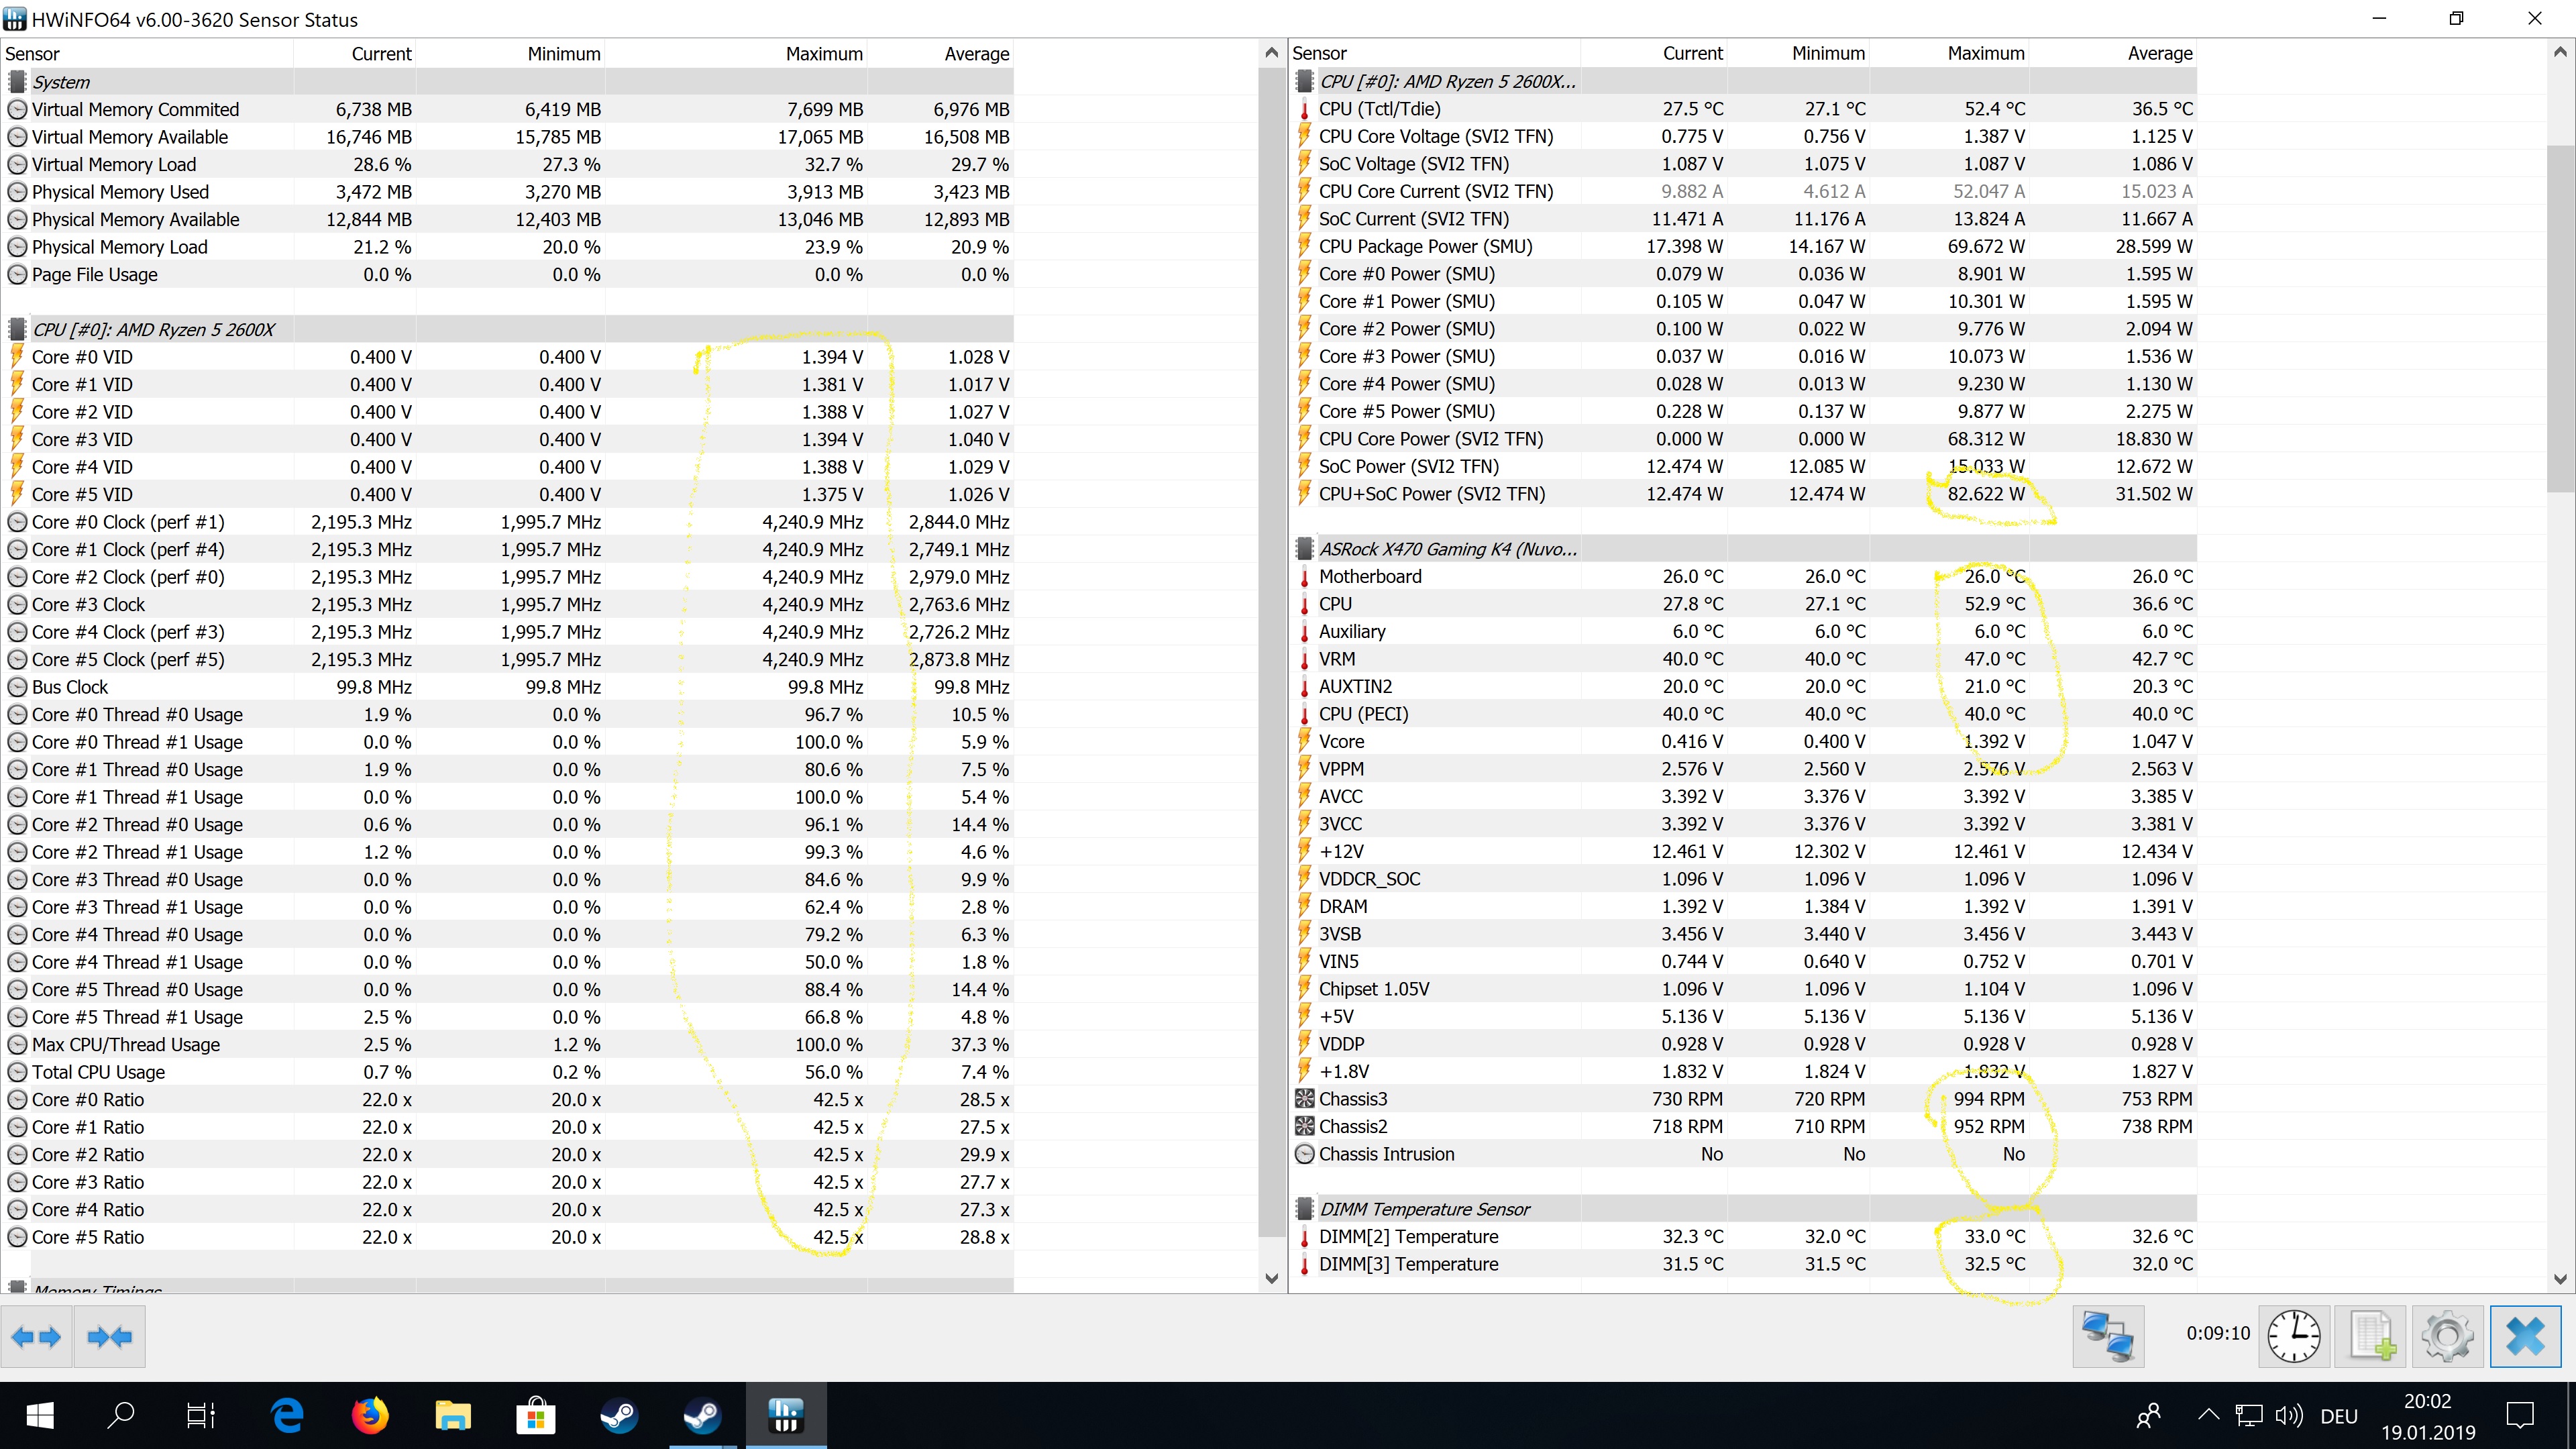Click the Maximum column header in the left pane

click(x=823, y=54)
